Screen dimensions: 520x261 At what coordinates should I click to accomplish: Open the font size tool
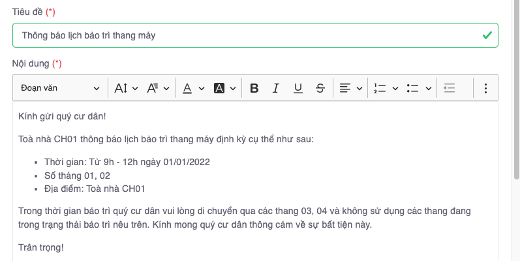[x=126, y=88]
